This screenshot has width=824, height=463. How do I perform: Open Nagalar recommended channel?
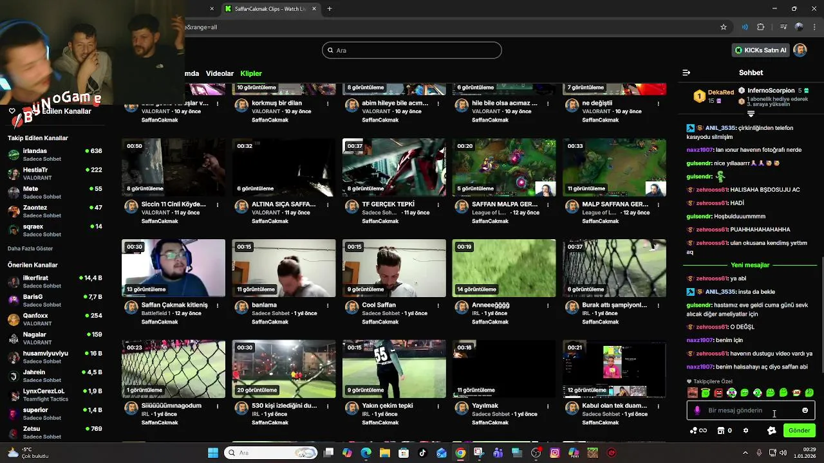(x=55, y=338)
